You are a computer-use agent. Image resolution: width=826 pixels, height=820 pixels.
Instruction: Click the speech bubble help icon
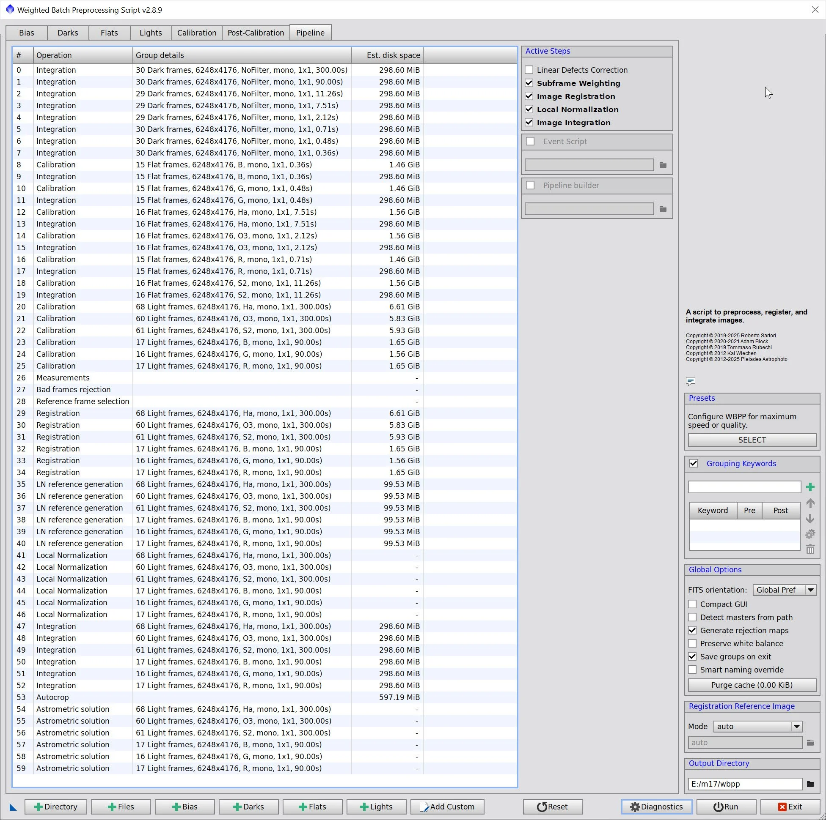pos(691,380)
